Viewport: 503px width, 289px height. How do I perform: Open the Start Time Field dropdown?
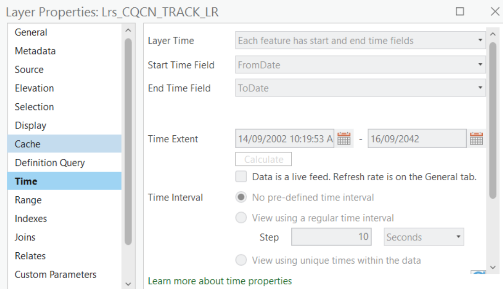(481, 64)
